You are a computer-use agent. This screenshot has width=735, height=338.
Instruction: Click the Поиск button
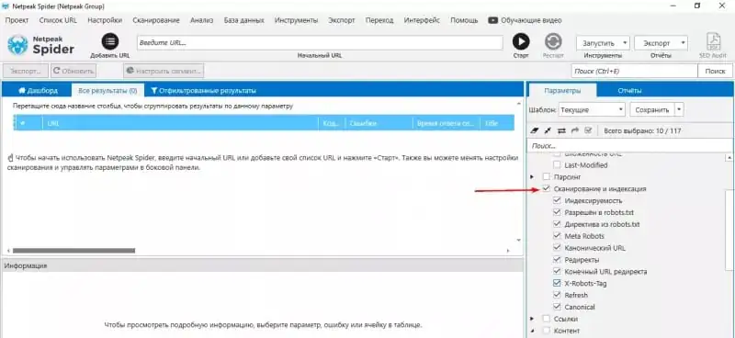pyautogui.click(x=715, y=72)
